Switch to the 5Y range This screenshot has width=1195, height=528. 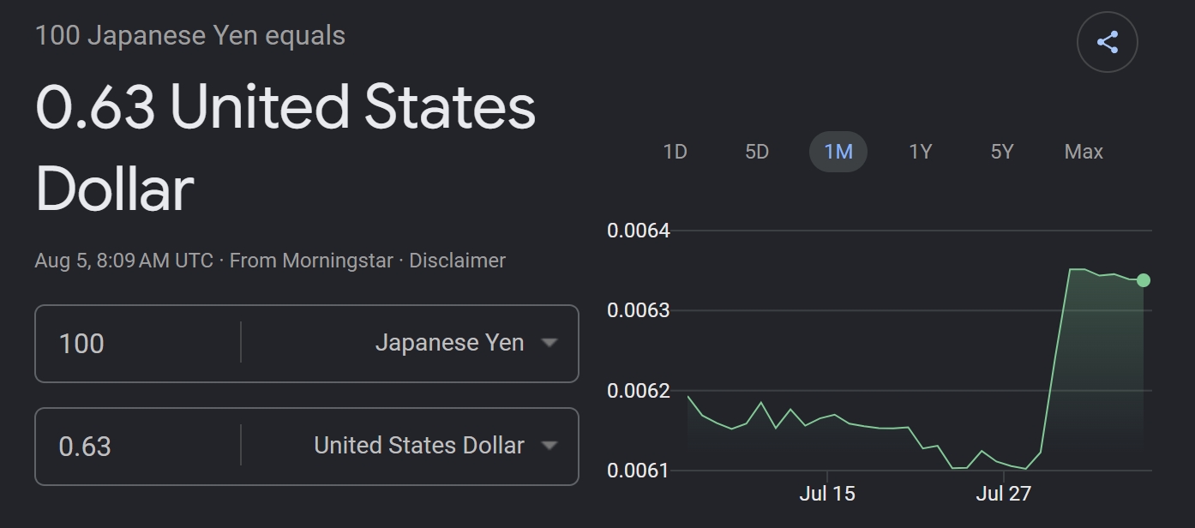pyautogui.click(x=1002, y=152)
